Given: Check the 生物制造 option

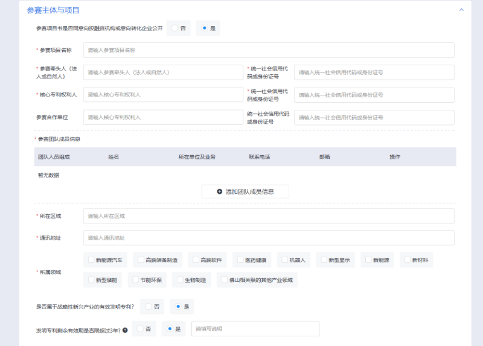Looking at the screenshot, I should (179, 280).
